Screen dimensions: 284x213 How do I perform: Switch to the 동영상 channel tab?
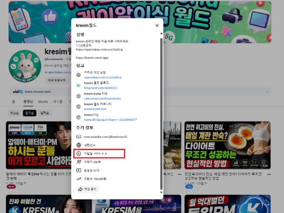pyautogui.click(x=28, y=102)
